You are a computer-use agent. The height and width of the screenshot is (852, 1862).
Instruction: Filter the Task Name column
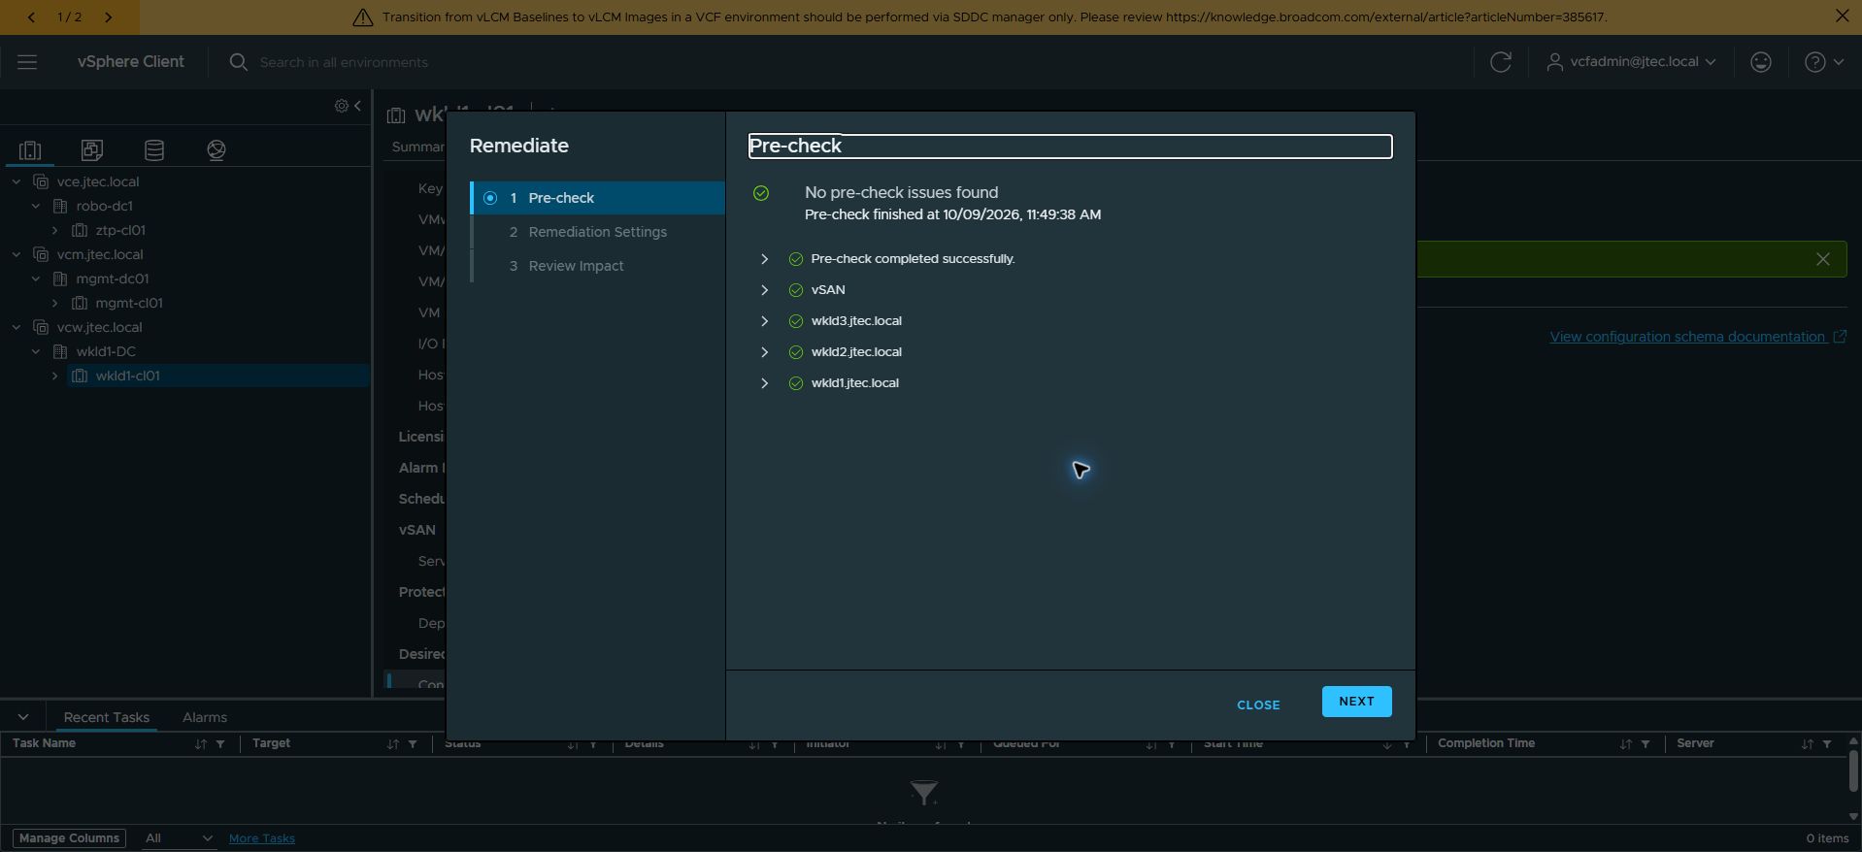pos(220,744)
